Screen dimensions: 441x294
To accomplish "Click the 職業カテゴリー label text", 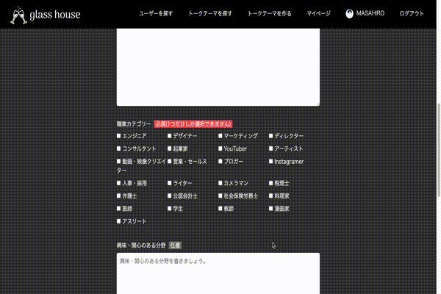I will [134, 124].
